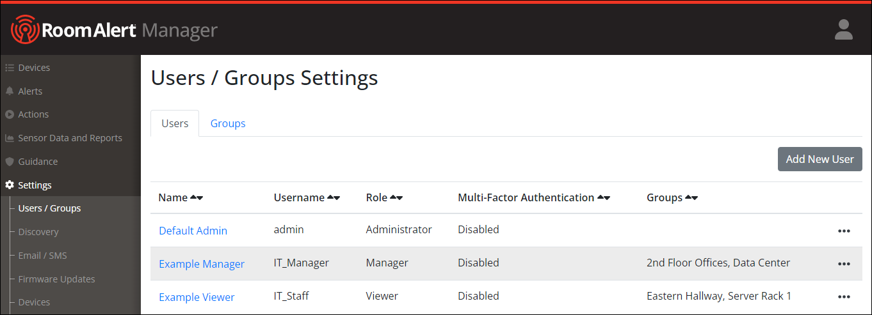The width and height of the screenshot is (872, 315).
Task: Sort users by Username column
Action: click(x=334, y=198)
